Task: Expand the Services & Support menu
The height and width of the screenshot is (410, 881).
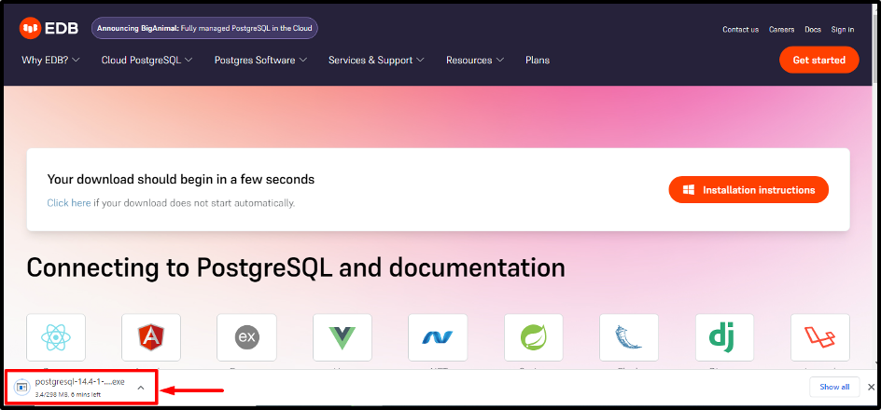Action: 376,60
